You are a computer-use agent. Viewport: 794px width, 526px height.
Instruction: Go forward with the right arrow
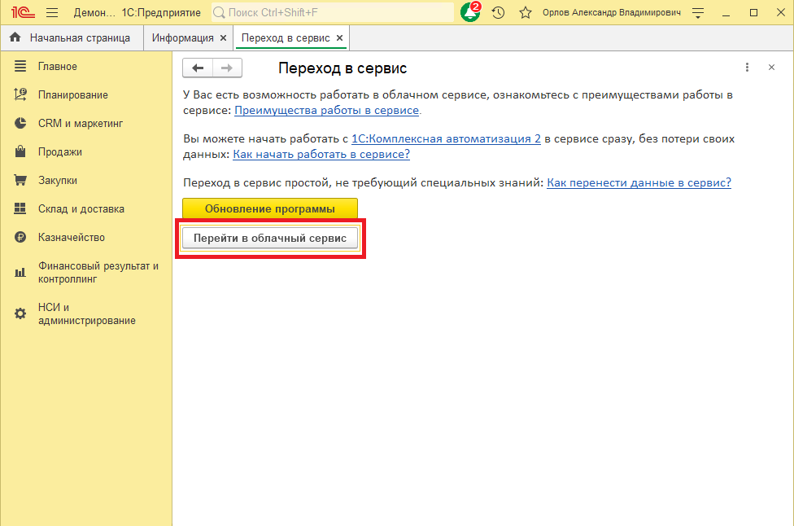point(227,68)
